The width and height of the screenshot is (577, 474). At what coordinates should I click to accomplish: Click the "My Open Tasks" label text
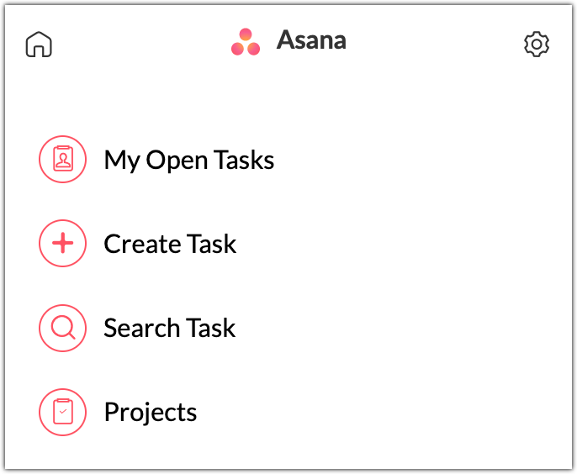[x=188, y=160]
